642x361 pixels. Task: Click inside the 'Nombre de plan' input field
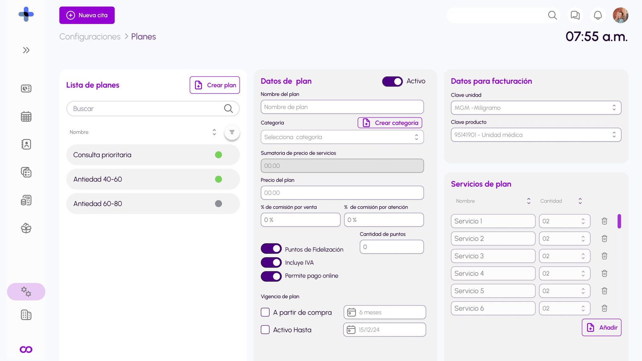[342, 107]
